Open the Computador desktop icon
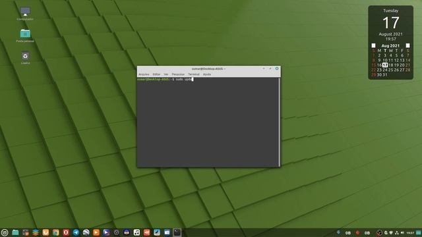This screenshot has width=422, height=237. (x=25, y=14)
